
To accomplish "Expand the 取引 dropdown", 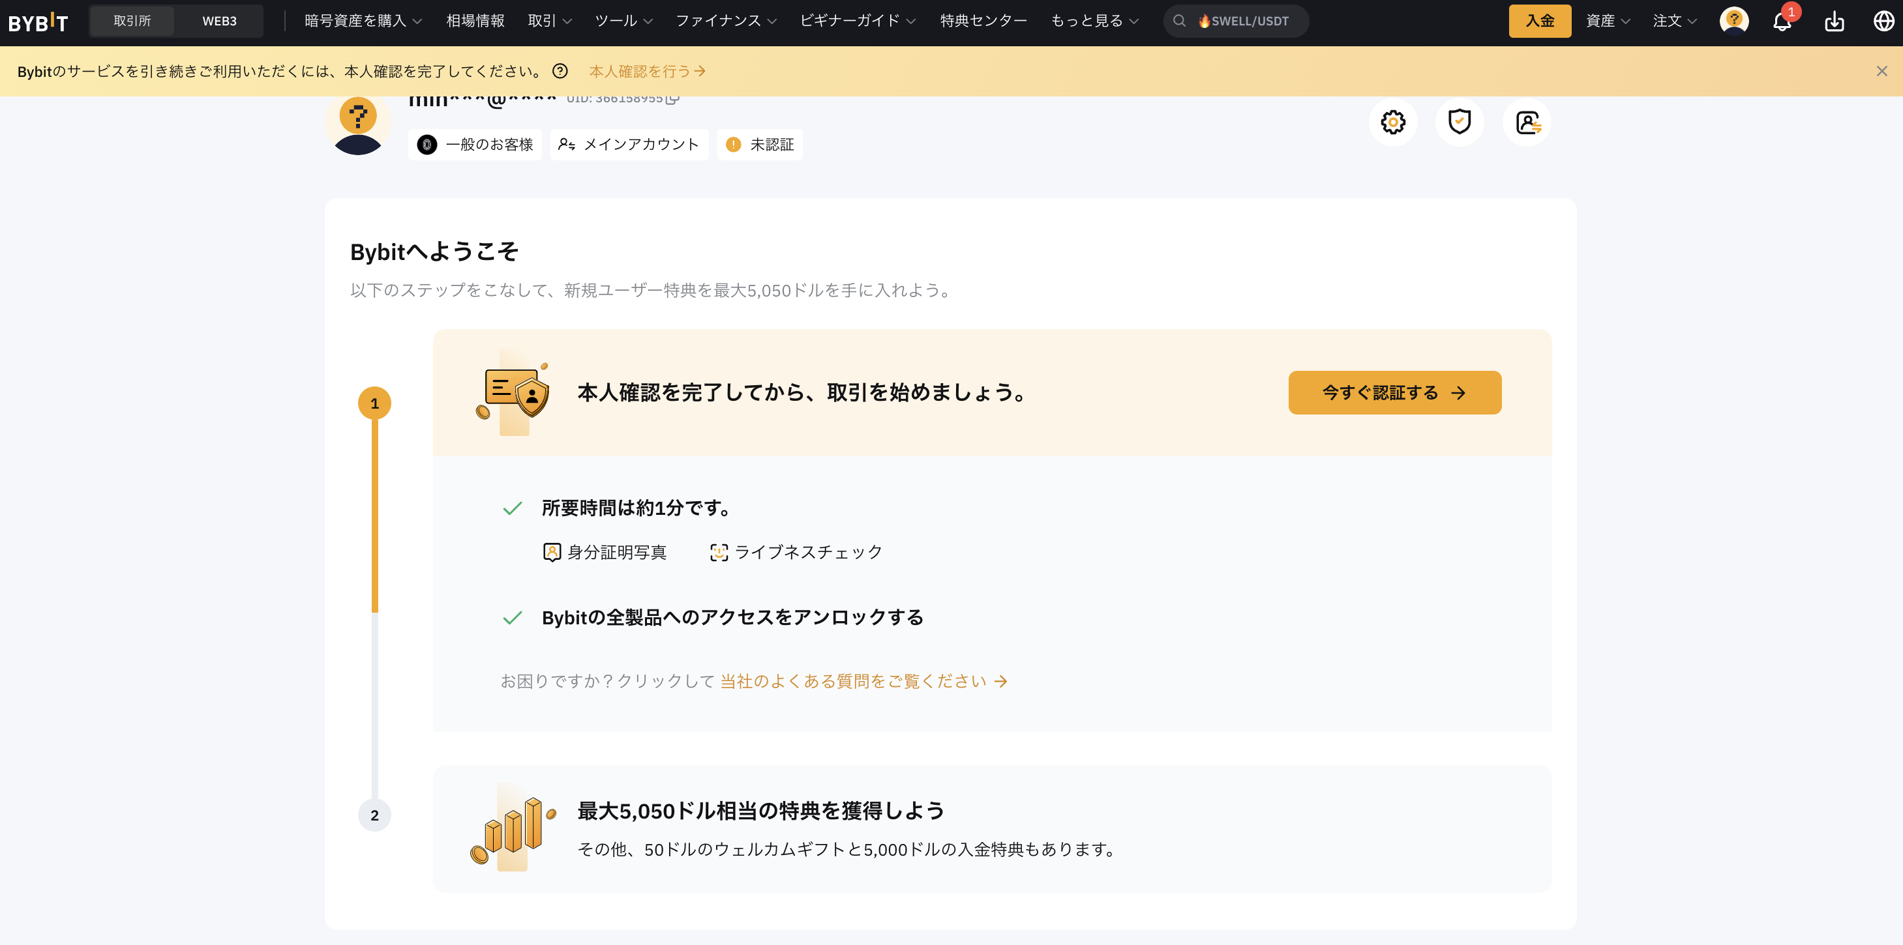I will click(550, 22).
